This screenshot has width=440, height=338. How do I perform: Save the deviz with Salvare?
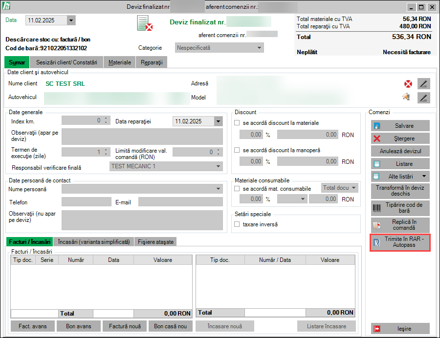(x=400, y=126)
